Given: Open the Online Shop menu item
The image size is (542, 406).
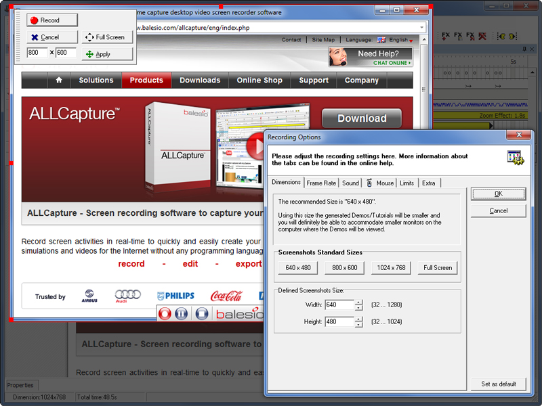Looking at the screenshot, I should pyautogui.click(x=259, y=80).
